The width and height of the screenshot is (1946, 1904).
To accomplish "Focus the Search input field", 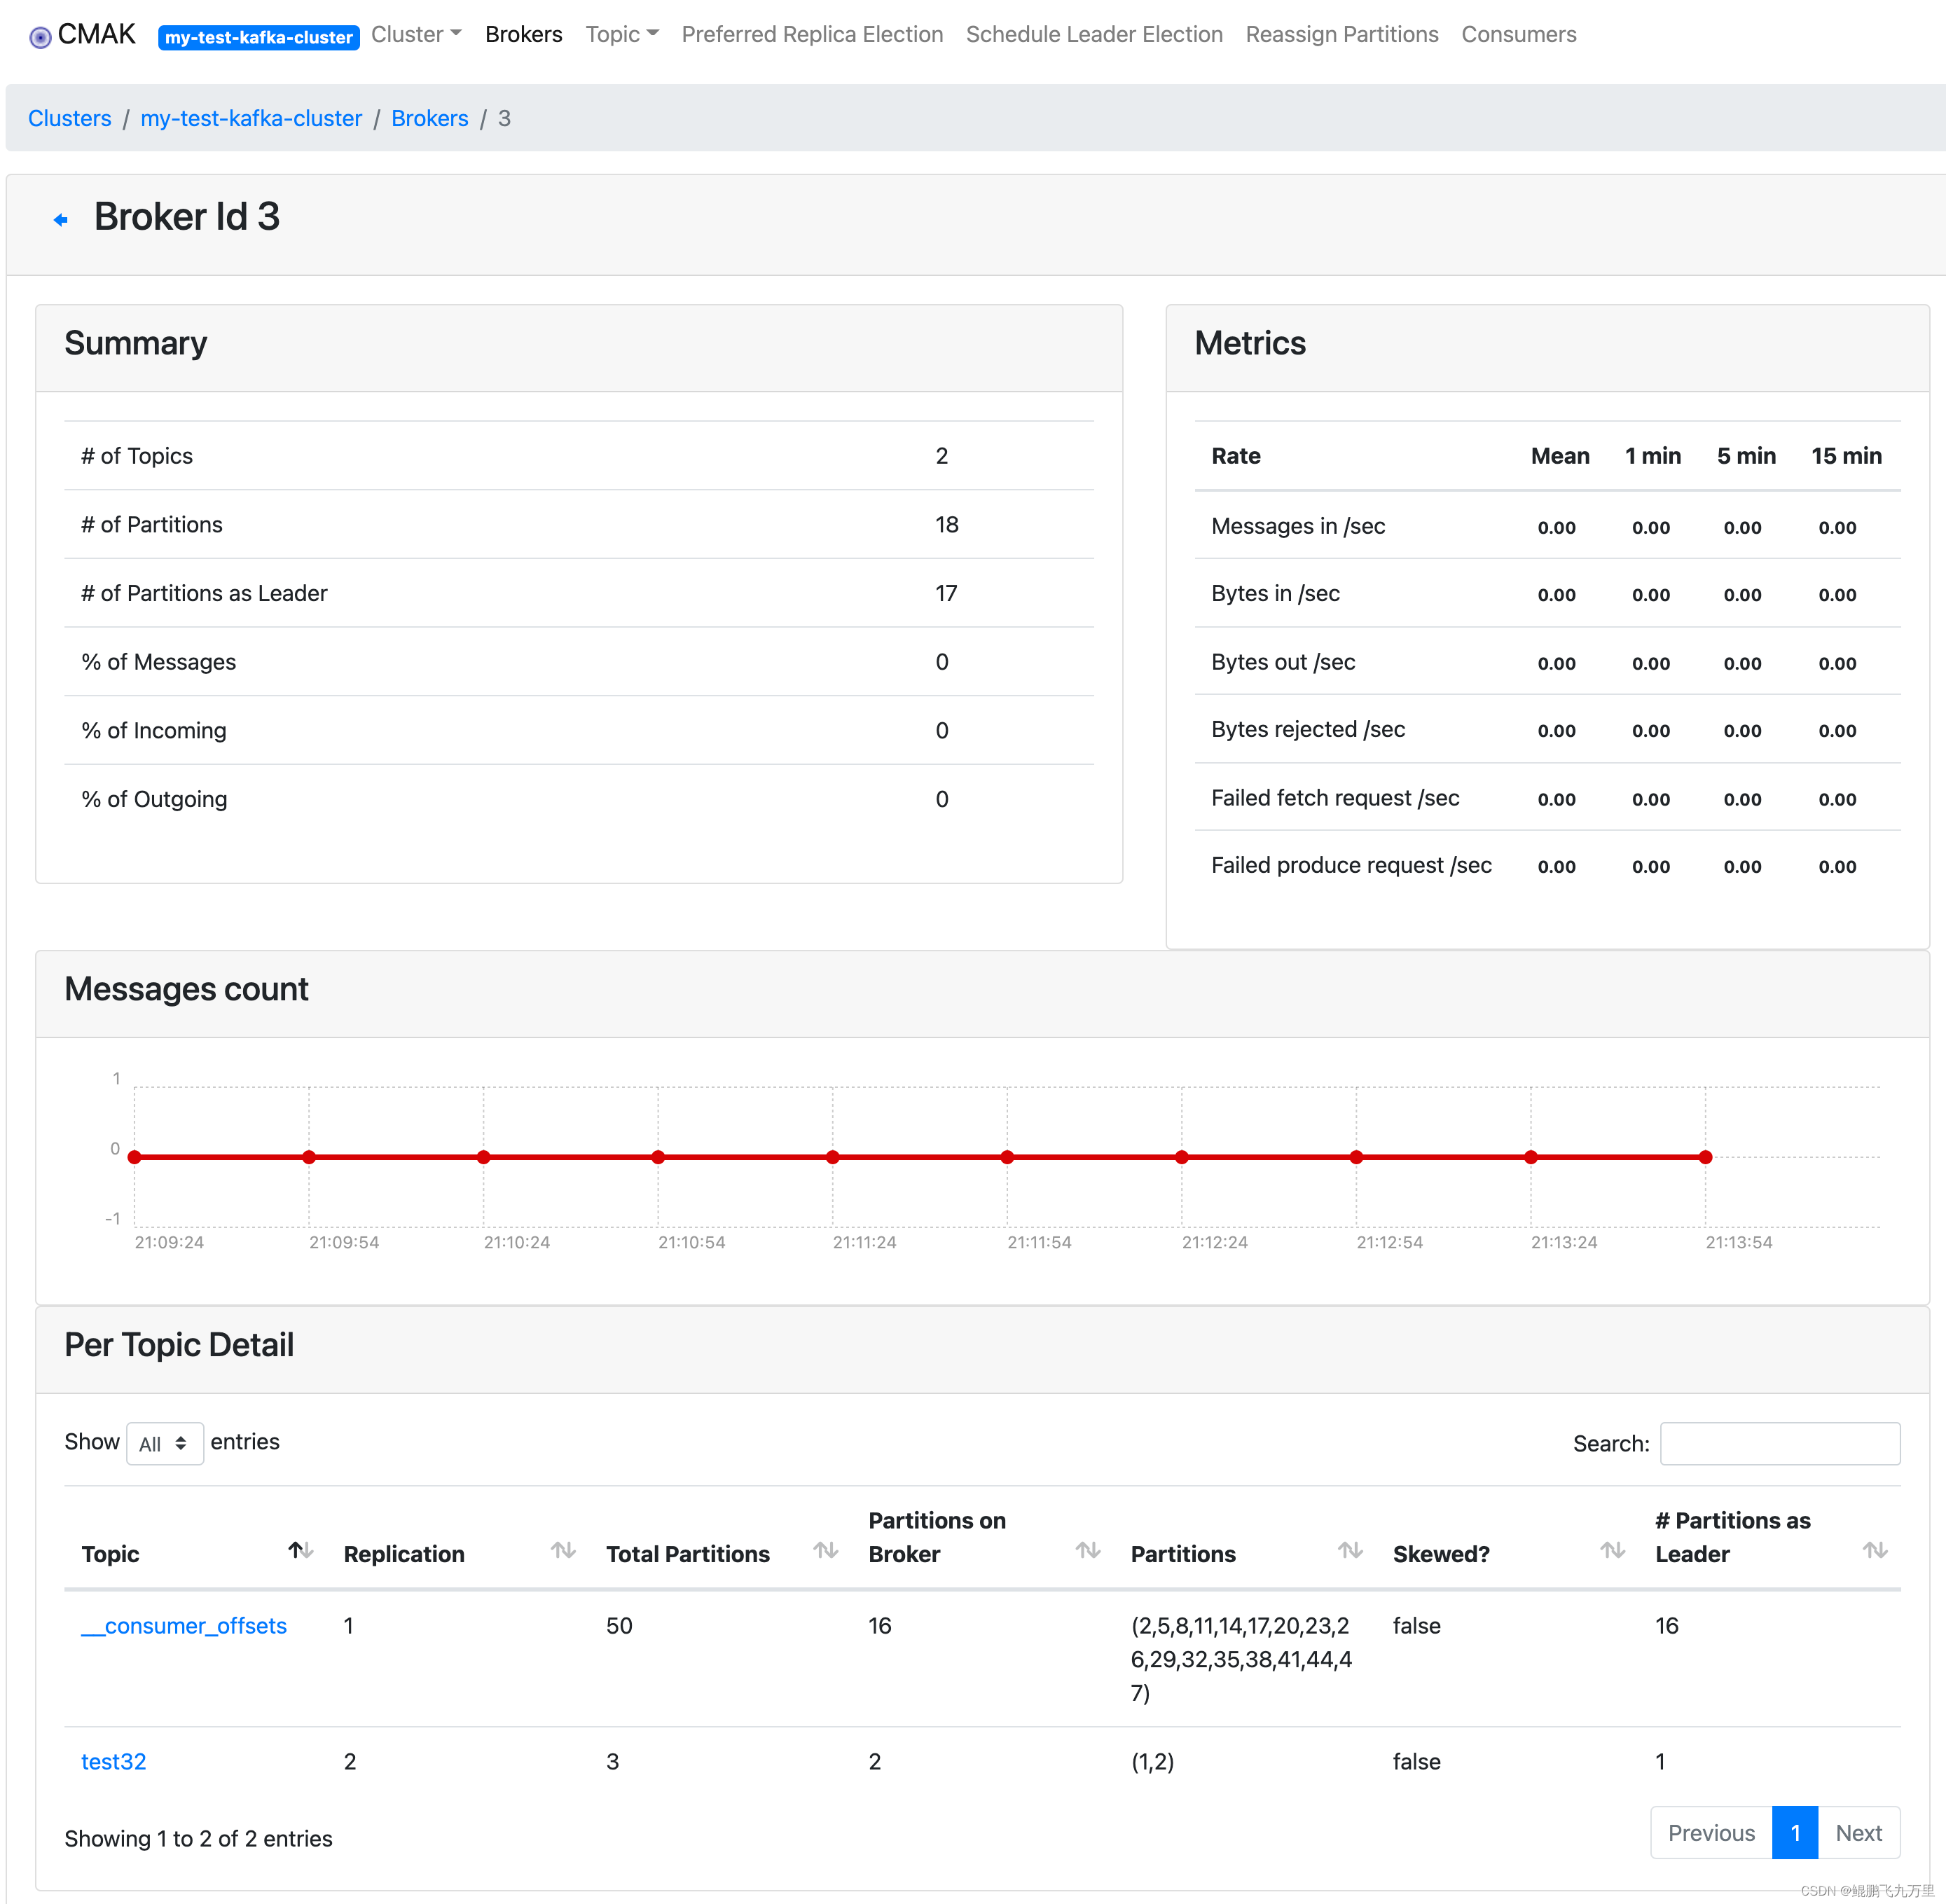I will pyautogui.click(x=1779, y=1443).
